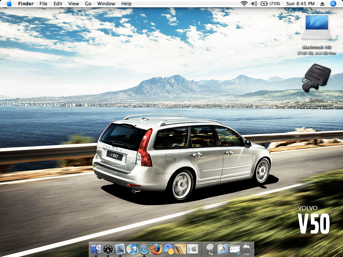Click the battery status icon

click(x=264, y=3)
